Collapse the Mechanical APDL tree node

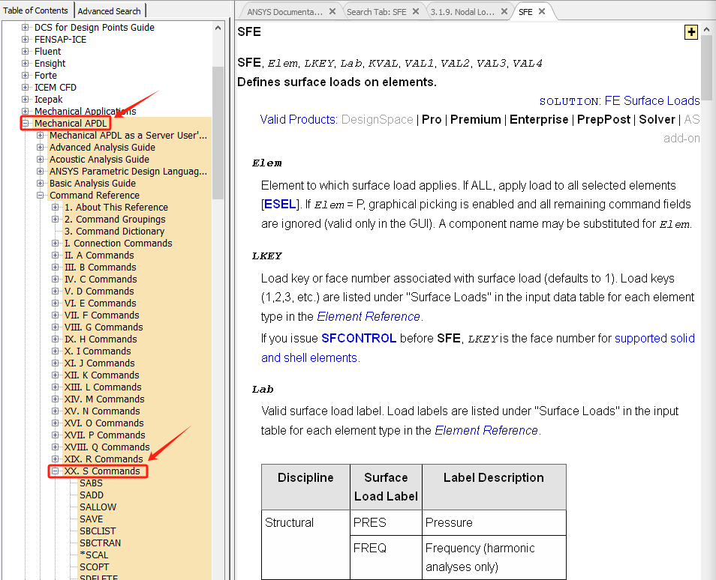[x=25, y=123]
